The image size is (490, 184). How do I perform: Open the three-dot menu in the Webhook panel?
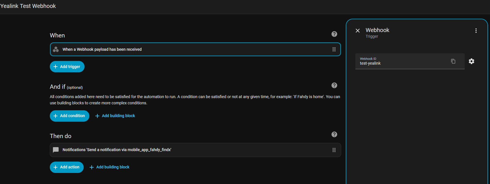(476, 31)
